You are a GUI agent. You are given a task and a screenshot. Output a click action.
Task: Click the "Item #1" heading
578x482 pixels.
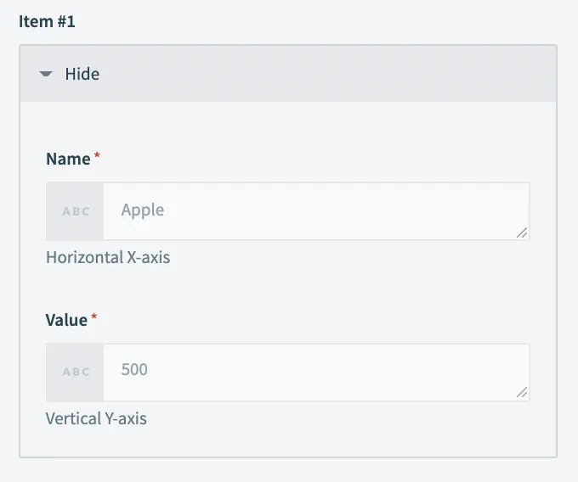point(47,22)
